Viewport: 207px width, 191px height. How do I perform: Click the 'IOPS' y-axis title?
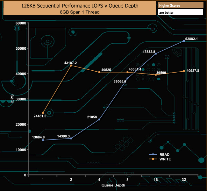pyautogui.click(x=12, y=99)
